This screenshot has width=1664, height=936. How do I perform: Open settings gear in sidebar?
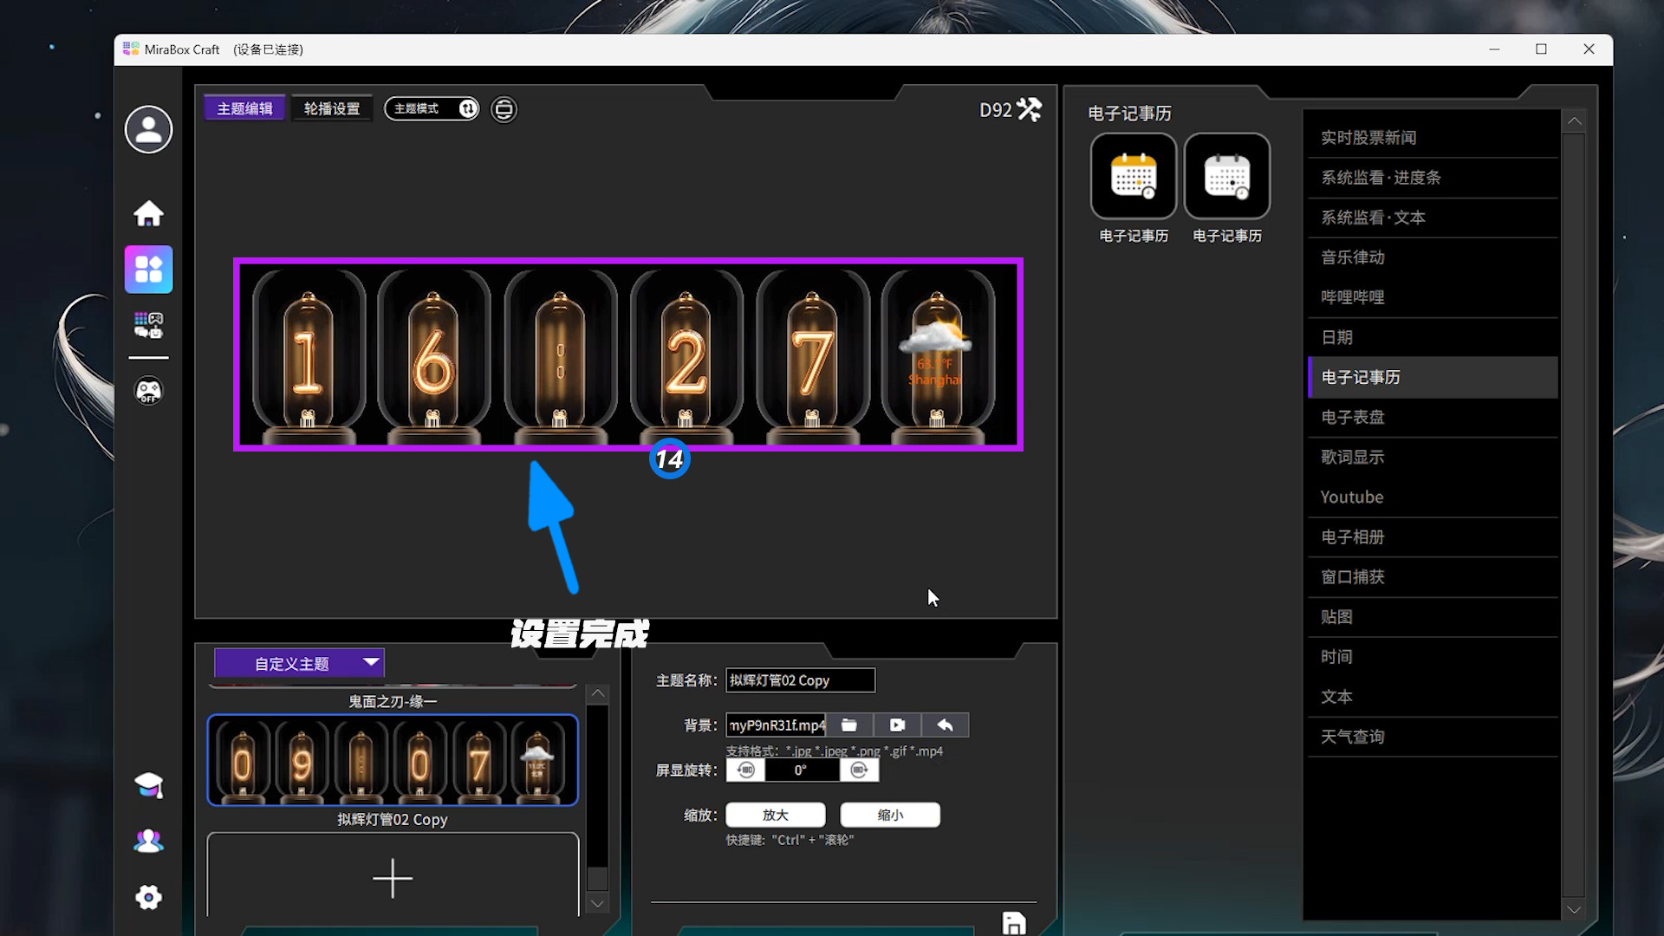tap(148, 897)
